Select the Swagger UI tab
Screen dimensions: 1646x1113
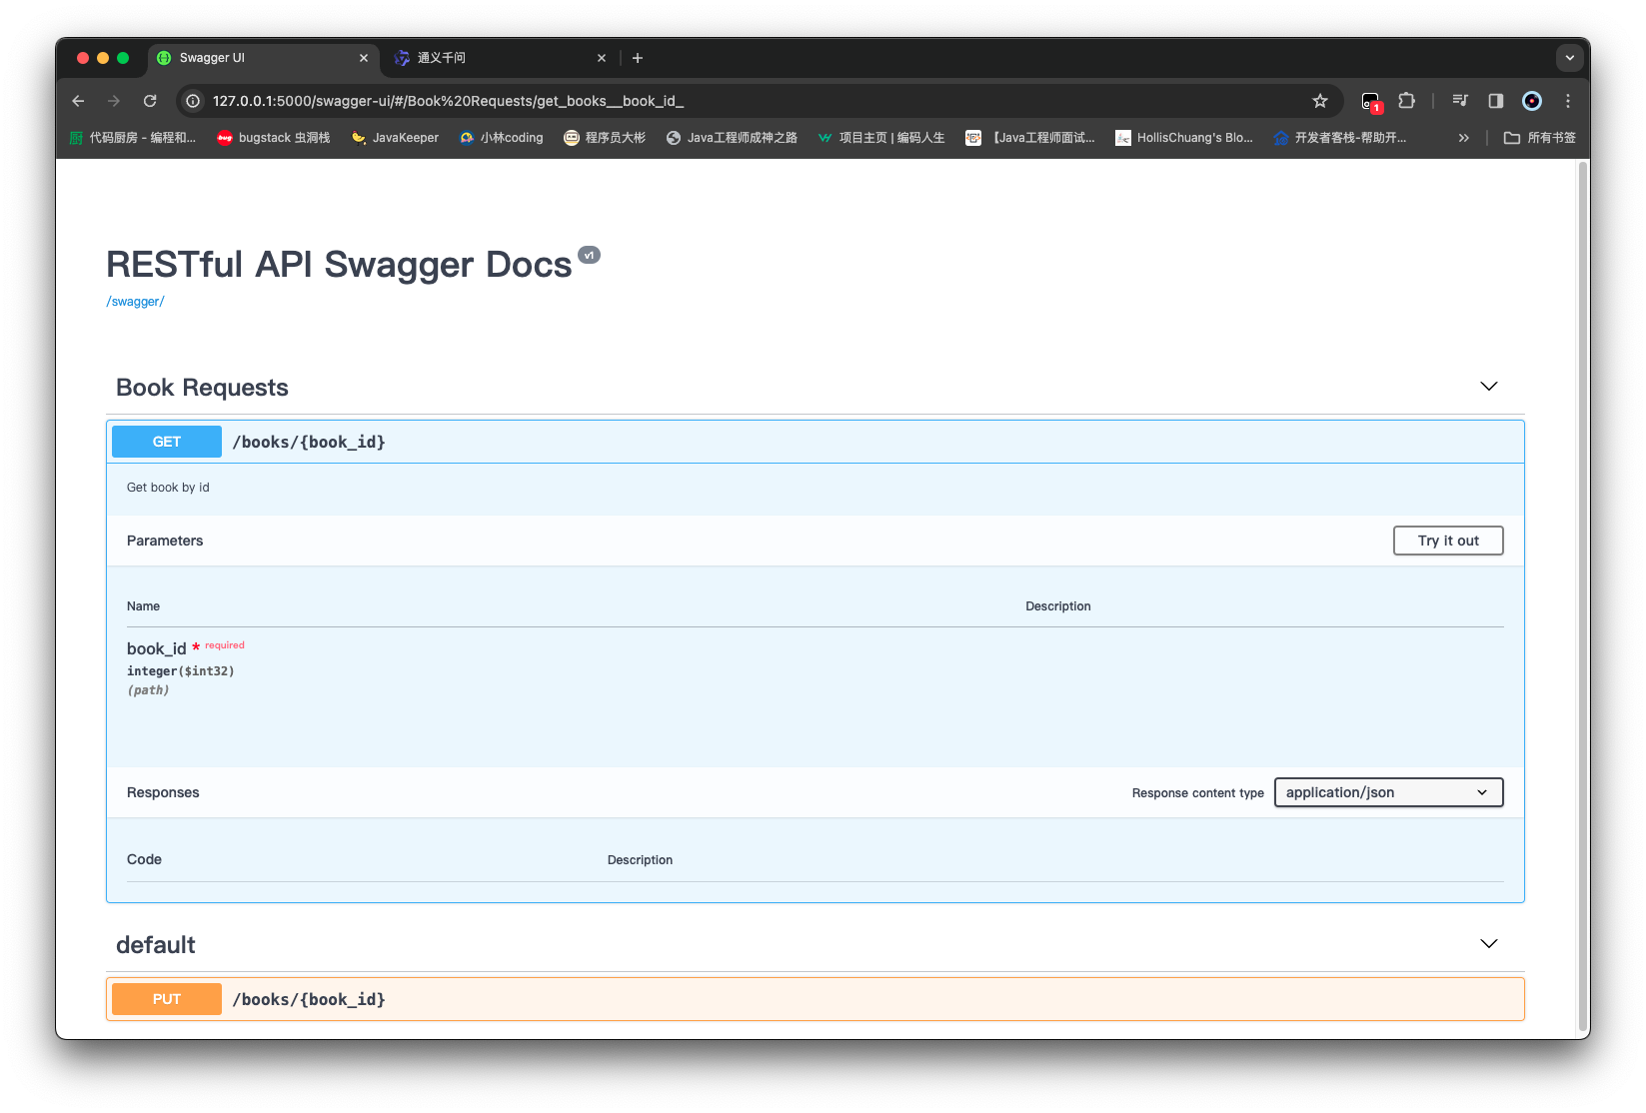[x=264, y=58]
